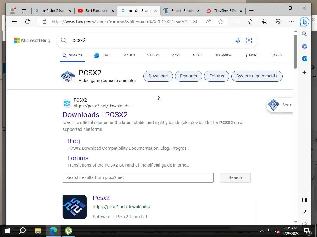The width and height of the screenshot is (317, 237).
Task: Toggle sidebar panel icon near bottom
Action: click(x=305, y=200)
